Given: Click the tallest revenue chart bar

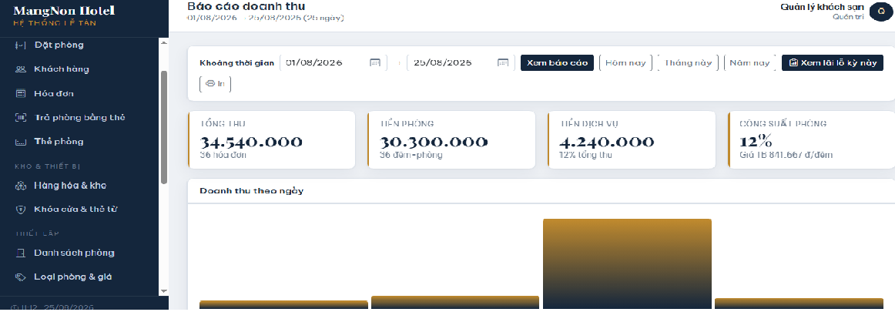Looking at the screenshot, I should (x=627, y=263).
